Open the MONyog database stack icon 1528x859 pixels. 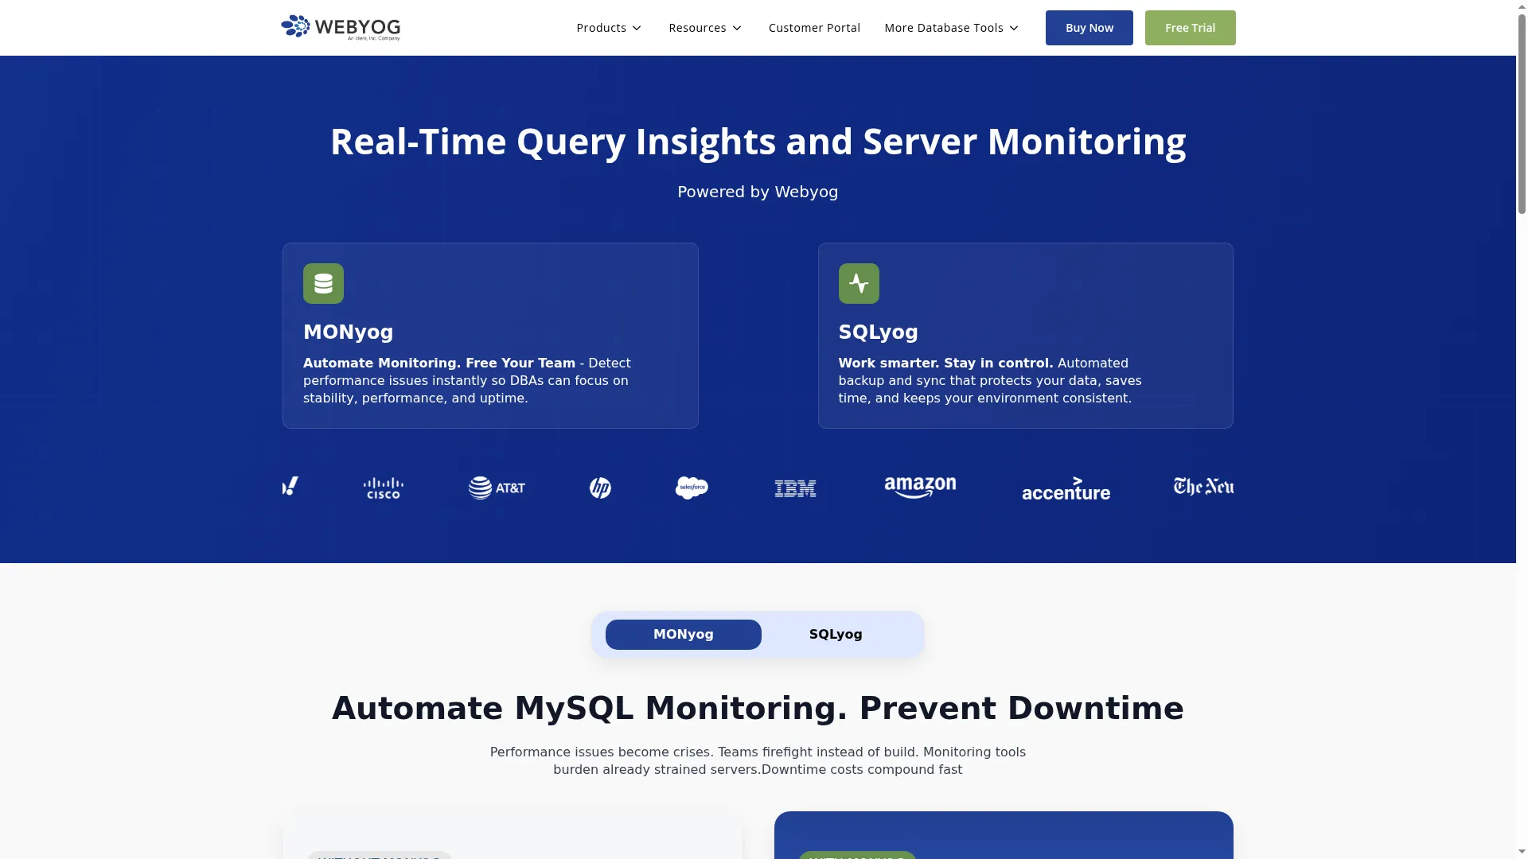click(323, 283)
